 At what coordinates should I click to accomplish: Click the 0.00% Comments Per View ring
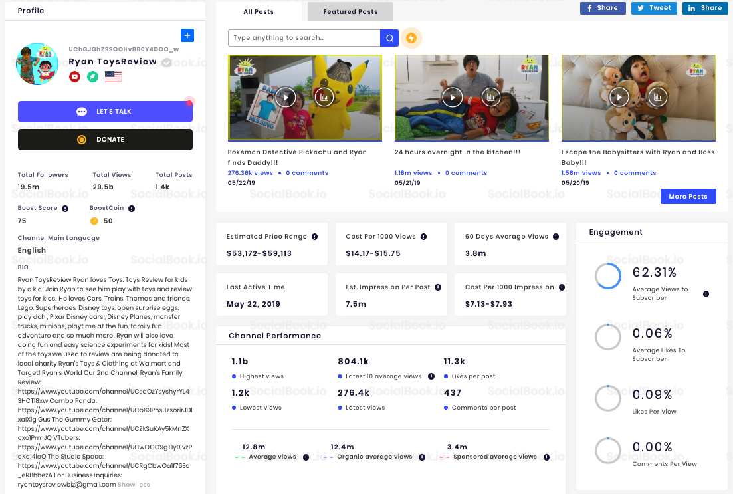(x=607, y=451)
